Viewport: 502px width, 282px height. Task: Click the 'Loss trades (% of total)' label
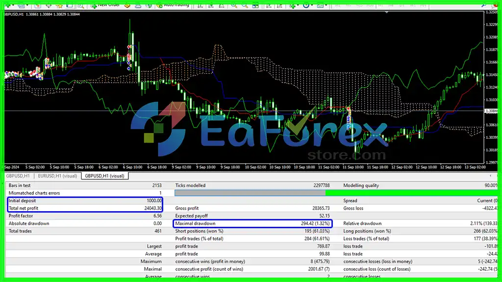coord(366,239)
